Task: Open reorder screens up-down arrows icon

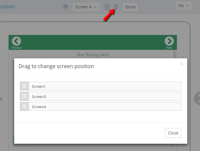Action: (116, 7)
